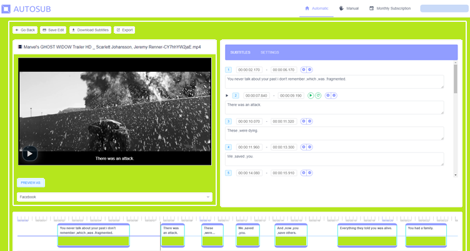Select 'Everything they told you was alive.' clip
Viewport: 470px width, 251px height.
(x=367, y=235)
